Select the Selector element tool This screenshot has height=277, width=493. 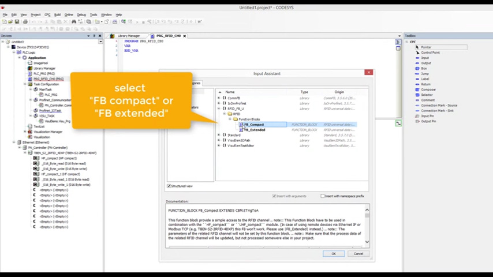(427, 95)
